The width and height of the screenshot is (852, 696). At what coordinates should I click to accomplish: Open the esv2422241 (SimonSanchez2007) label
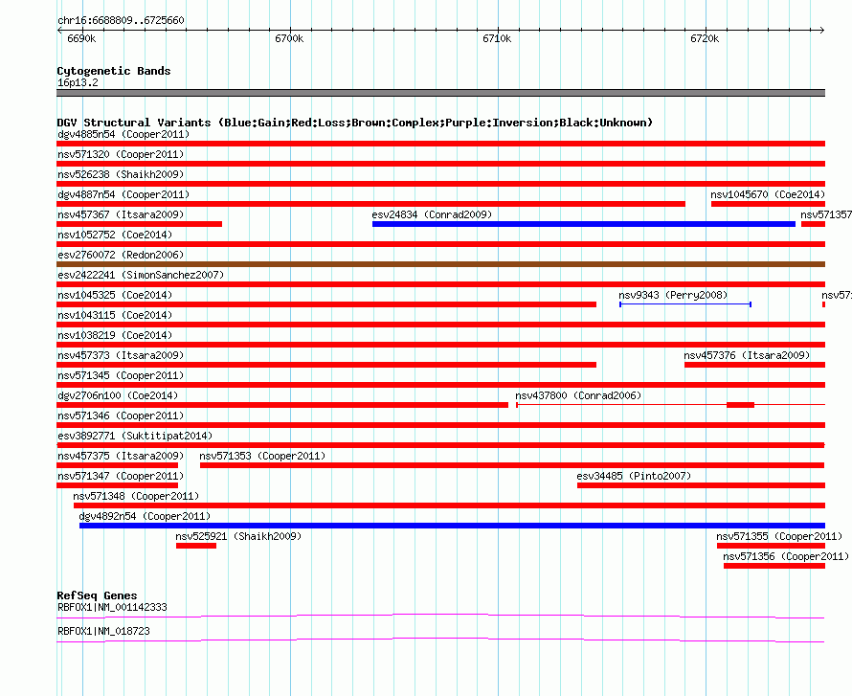tap(141, 276)
